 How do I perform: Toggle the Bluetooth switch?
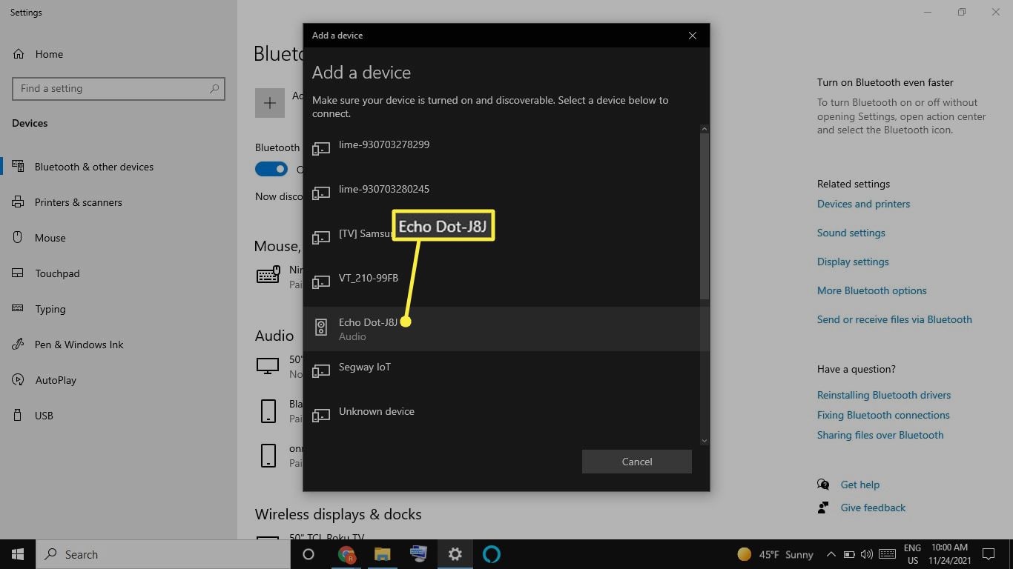tap(271, 169)
